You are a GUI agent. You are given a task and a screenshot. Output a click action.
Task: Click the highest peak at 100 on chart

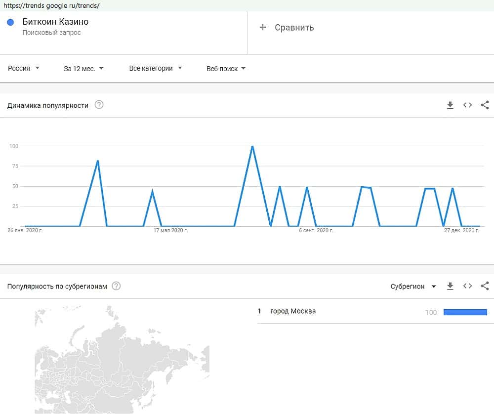[252, 147]
